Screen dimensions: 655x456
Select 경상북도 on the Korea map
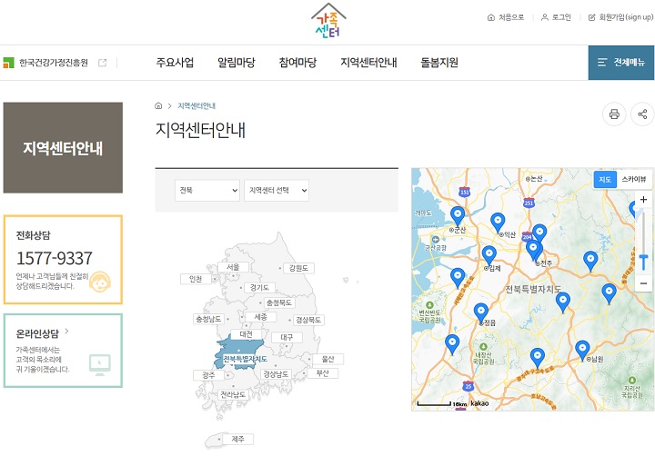(308, 320)
